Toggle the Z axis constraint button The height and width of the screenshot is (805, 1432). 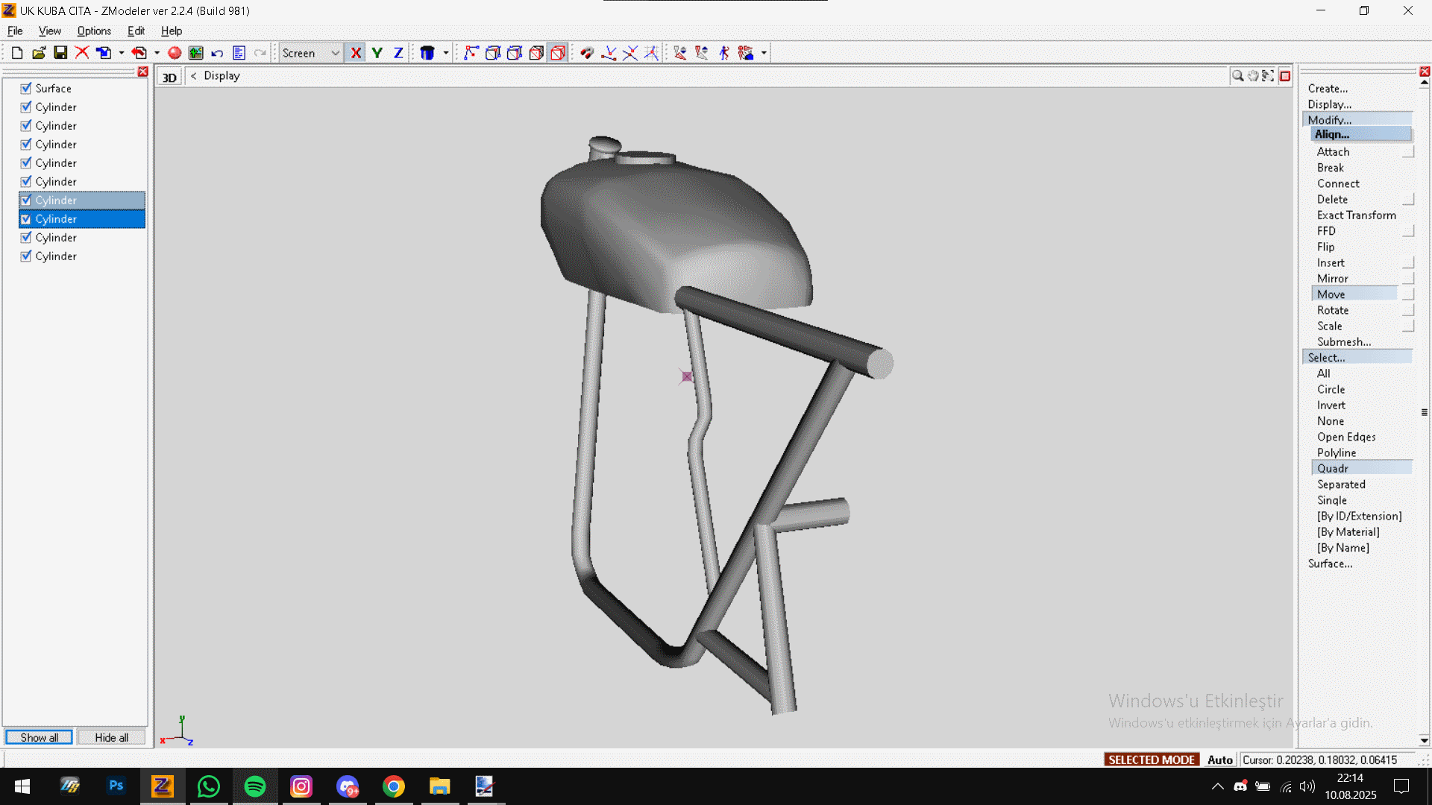click(x=398, y=53)
